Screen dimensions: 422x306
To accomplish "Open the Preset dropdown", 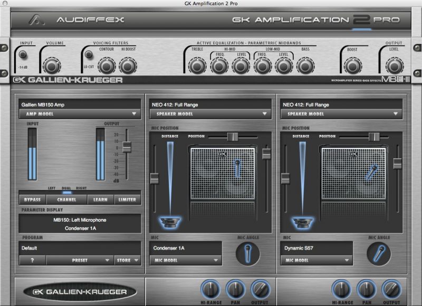I will click(80, 260).
